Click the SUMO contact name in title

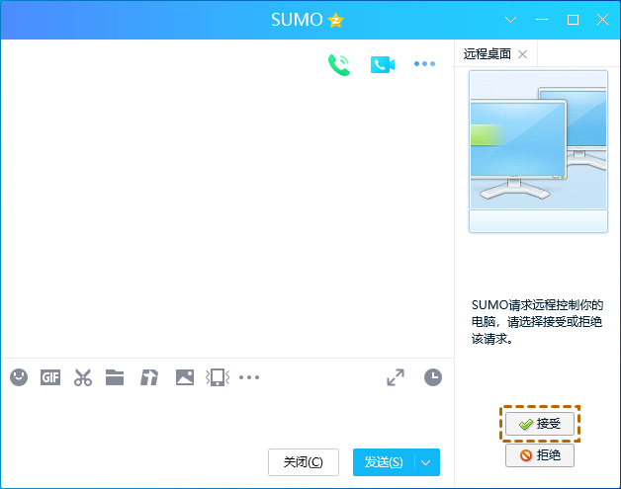click(x=297, y=20)
